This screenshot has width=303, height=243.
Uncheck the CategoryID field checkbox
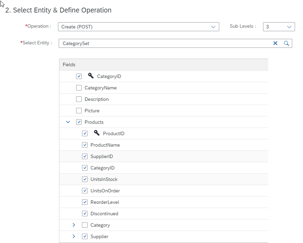pos(79,76)
